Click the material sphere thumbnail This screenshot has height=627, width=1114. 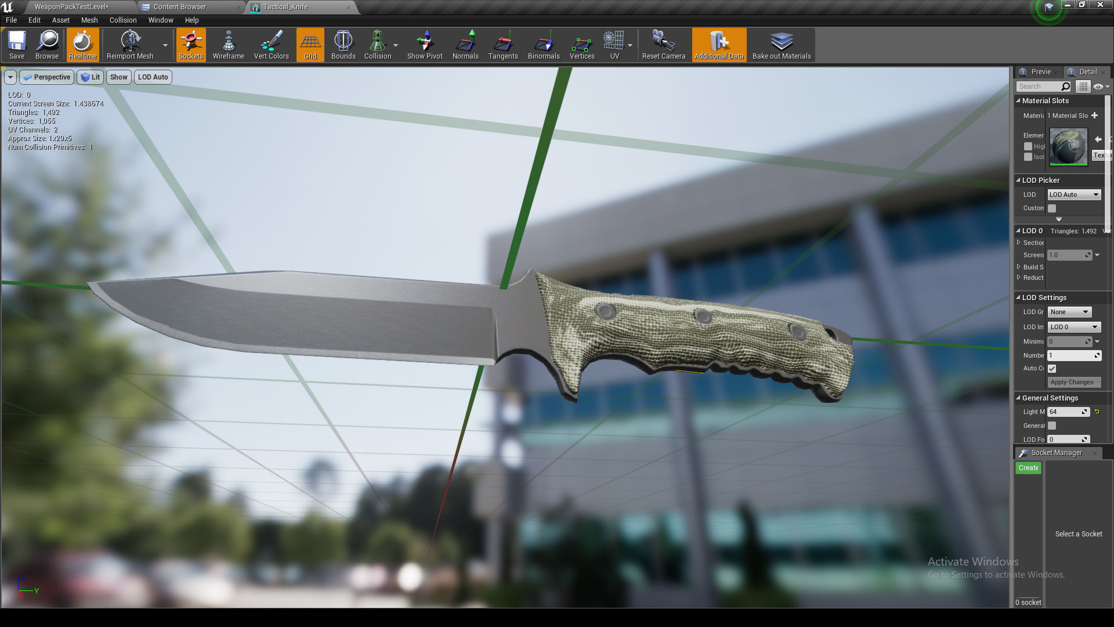point(1068,146)
